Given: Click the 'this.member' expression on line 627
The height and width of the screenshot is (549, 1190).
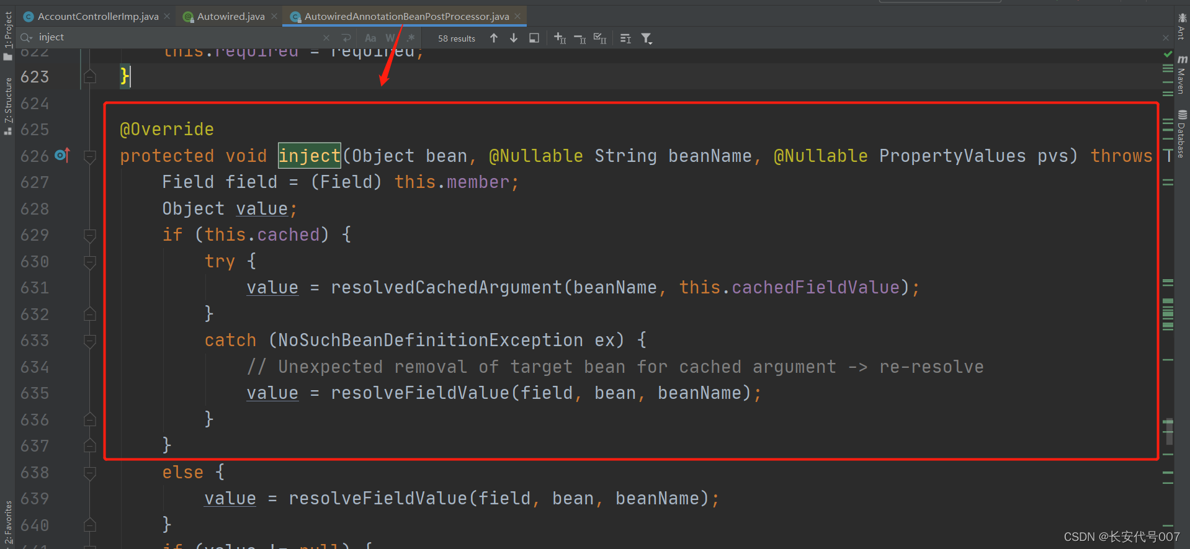Looking at the screenshot, I should click(452, 182).
